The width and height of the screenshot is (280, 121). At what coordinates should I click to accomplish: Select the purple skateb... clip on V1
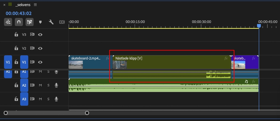pos(245,62)
